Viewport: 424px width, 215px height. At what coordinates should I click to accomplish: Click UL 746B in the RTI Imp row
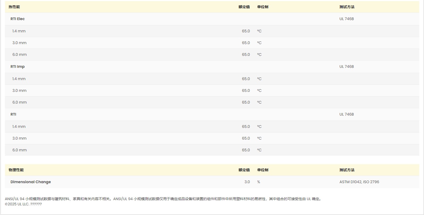(x=347, y=67)
